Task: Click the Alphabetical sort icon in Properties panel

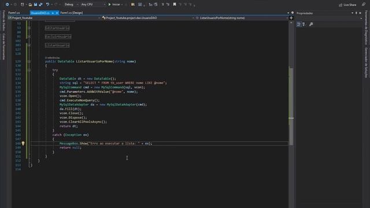Action: (304, 24)
